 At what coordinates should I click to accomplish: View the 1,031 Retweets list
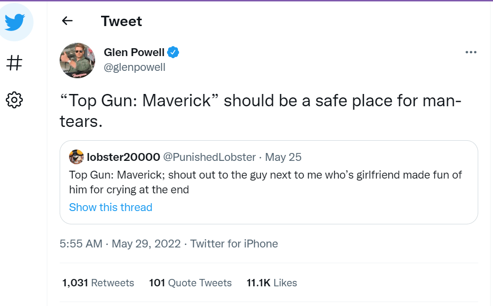click(x=98, y=283)
